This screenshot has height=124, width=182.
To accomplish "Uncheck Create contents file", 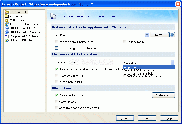I will (x=57, y=95).
